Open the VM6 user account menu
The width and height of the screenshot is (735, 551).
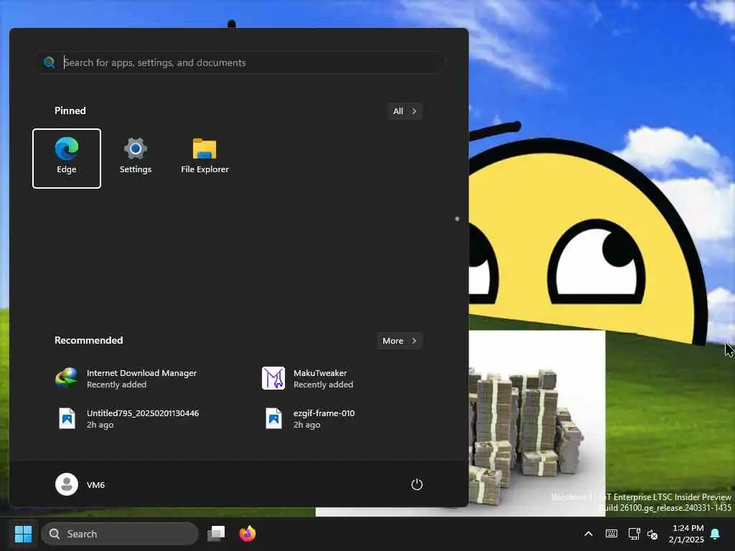(80, 484)
